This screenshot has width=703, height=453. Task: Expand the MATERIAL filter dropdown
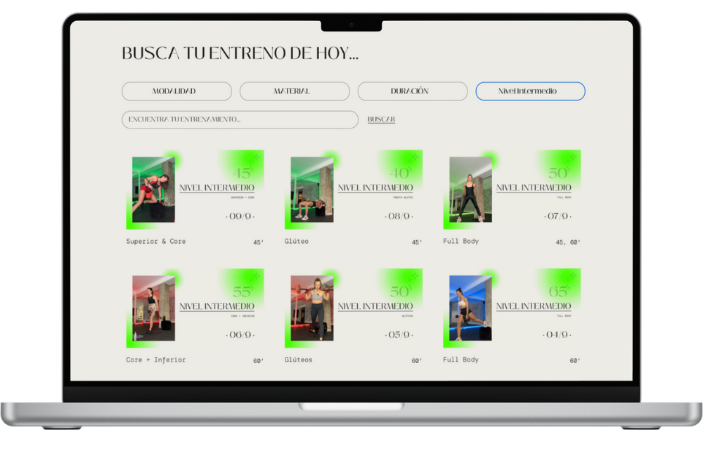295,91
